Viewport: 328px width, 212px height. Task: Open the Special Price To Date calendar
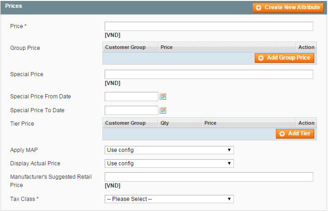[x=162, y=110]
